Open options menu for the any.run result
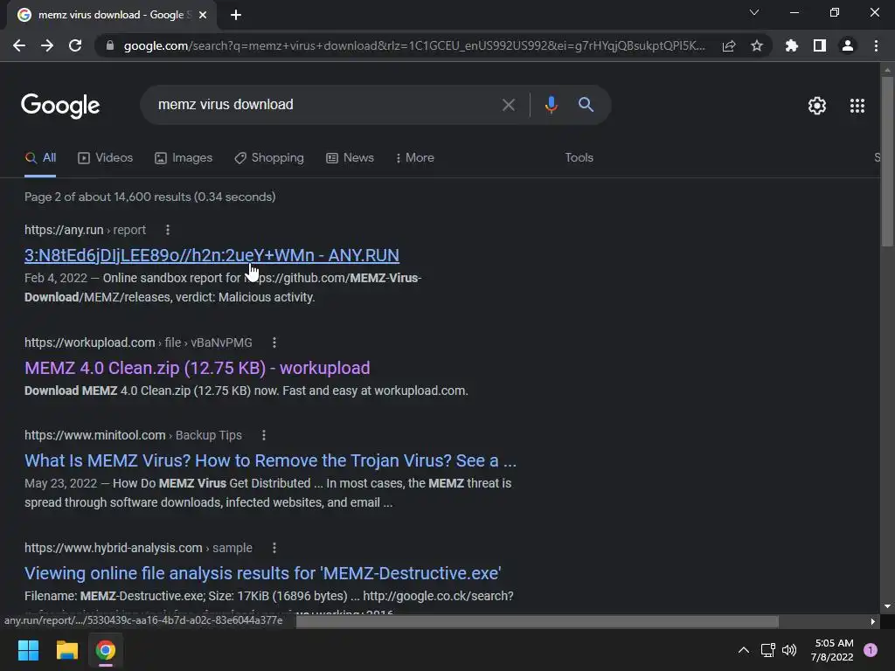Viewport: 895px width, 671px height. pyautogui.click(x=167, y=230)
